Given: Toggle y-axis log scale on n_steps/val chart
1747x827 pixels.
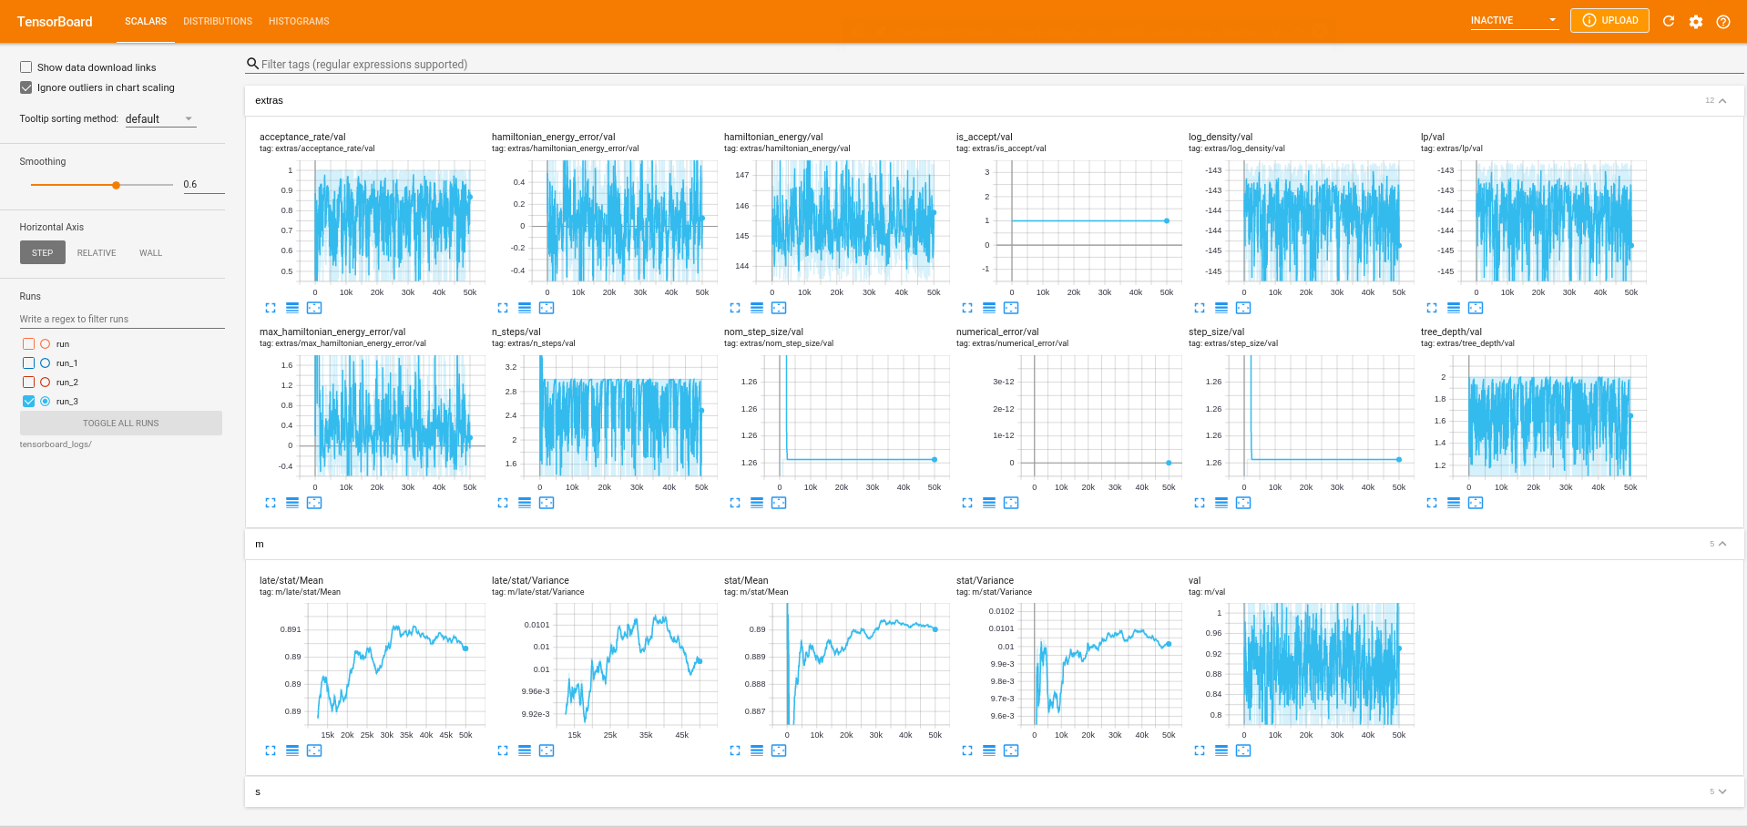Looking at the screenshot, I should pos(525,503).
